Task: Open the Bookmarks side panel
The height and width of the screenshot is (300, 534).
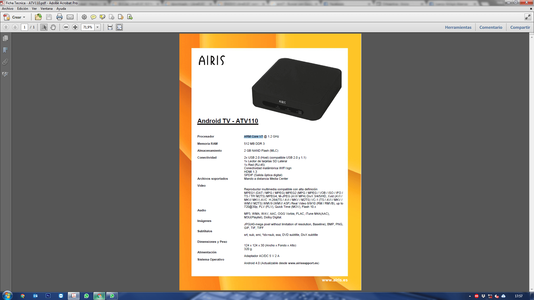Action: [x=5, y=50]
